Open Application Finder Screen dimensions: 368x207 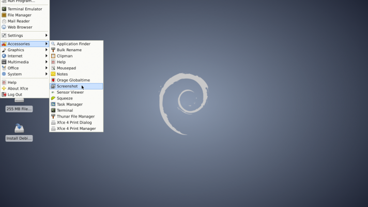[x=76, y=44]
